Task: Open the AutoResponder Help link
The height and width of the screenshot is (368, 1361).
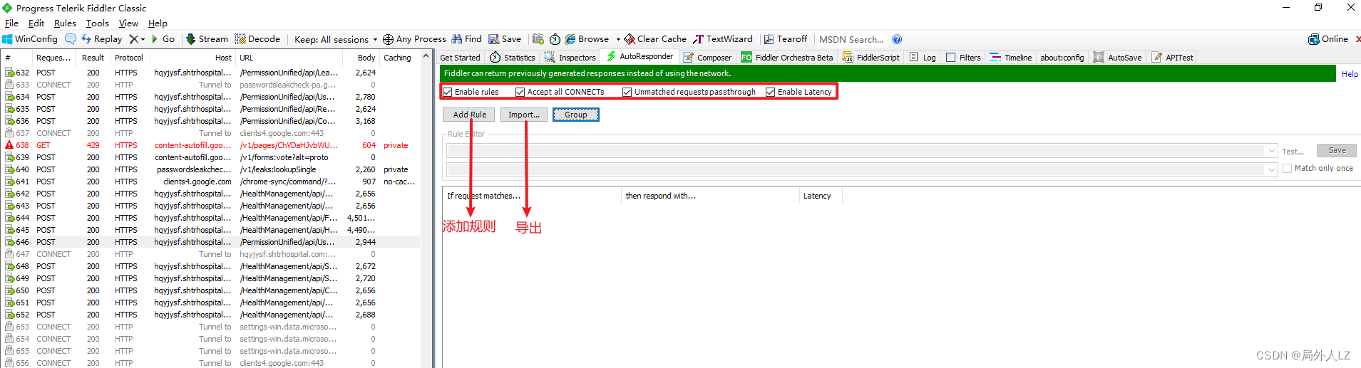Action: (1350, 74)
